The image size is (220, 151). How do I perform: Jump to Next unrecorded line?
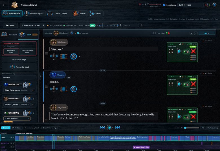pos(31,25)
